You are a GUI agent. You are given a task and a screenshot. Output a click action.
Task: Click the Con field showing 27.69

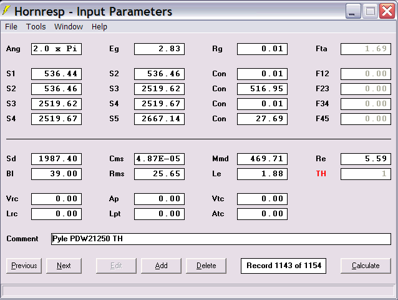(262, 119)
